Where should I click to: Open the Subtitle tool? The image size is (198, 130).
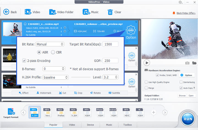pos(114,93)
